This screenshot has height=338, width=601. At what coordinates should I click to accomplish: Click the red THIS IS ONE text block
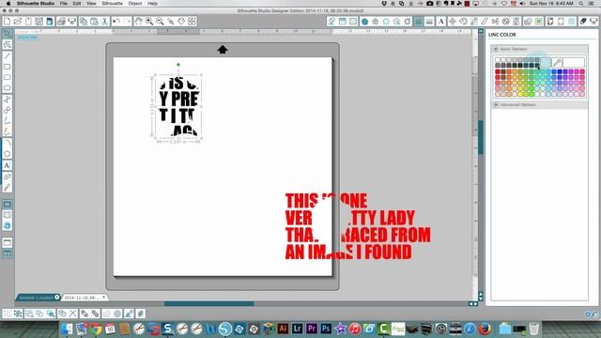[x=358, y=226]
